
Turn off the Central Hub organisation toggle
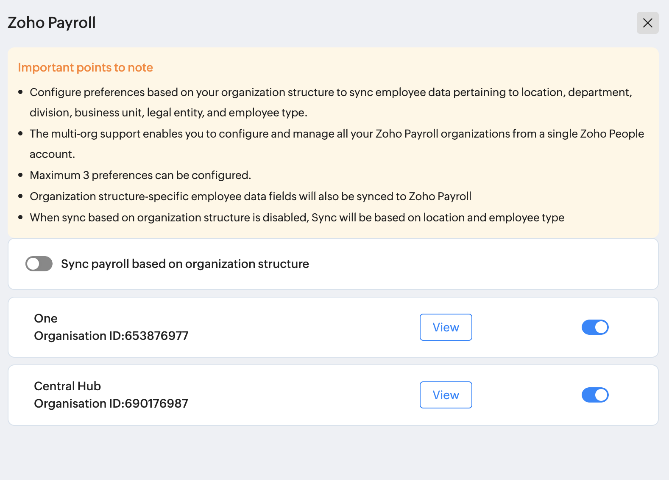tap(595, 395)
